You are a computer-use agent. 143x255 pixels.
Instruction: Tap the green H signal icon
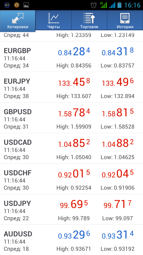point(104,5)
